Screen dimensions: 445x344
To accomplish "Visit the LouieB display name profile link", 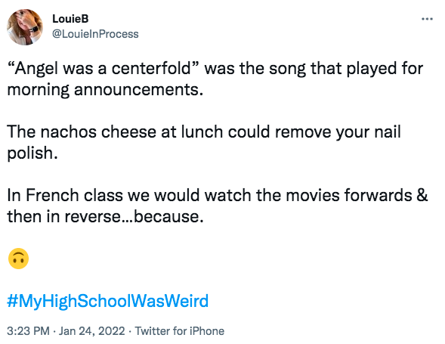I will 70,19.
